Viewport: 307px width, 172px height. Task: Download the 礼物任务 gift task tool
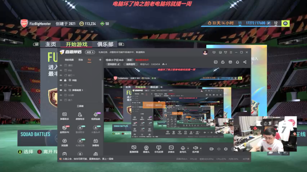tap(80, 142)
